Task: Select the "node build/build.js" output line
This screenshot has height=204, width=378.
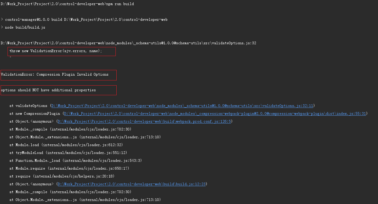Action: pyautogui.click(x=25, y=27)
